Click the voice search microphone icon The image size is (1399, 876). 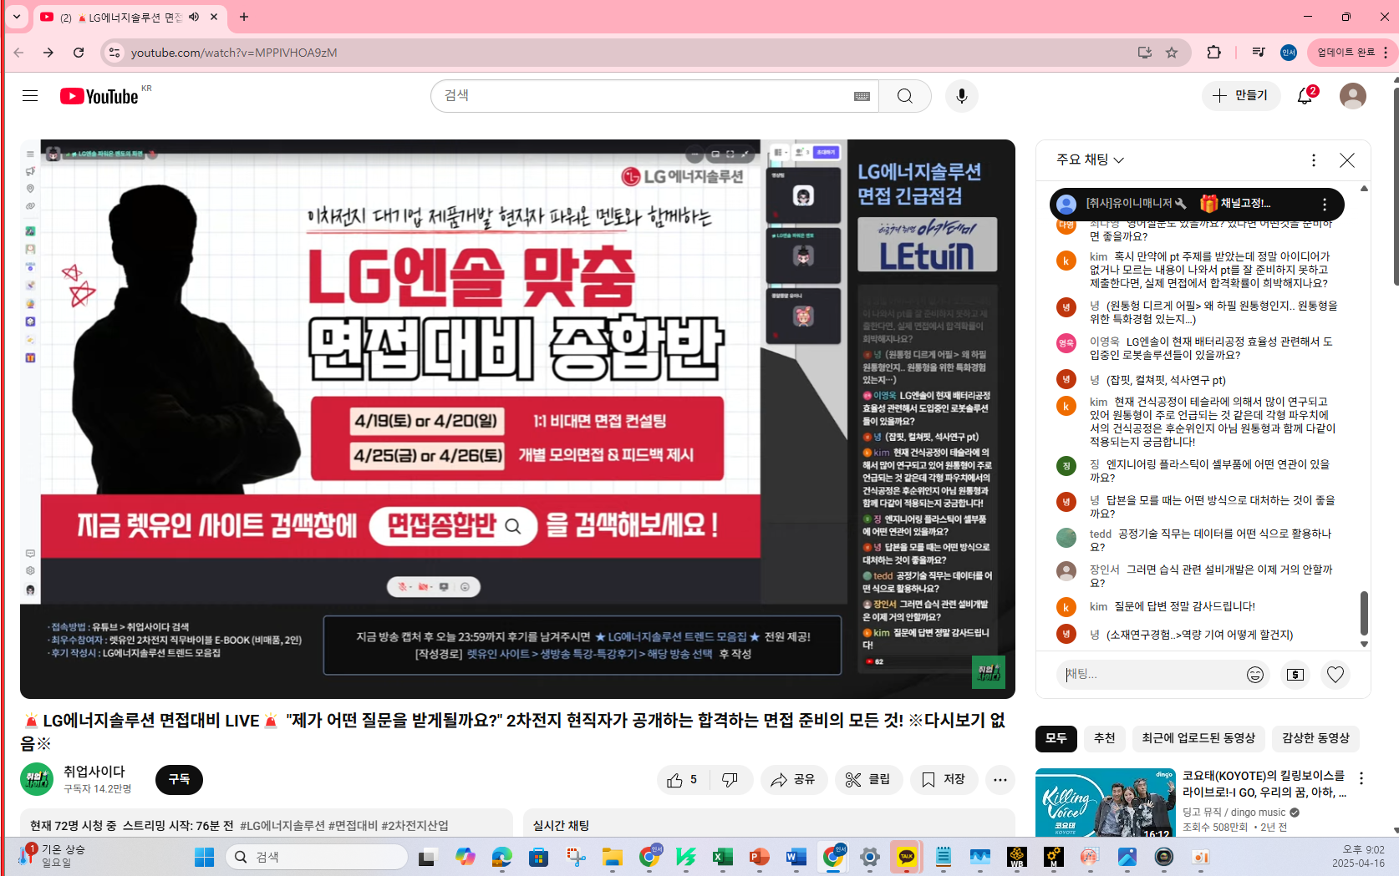961,96
